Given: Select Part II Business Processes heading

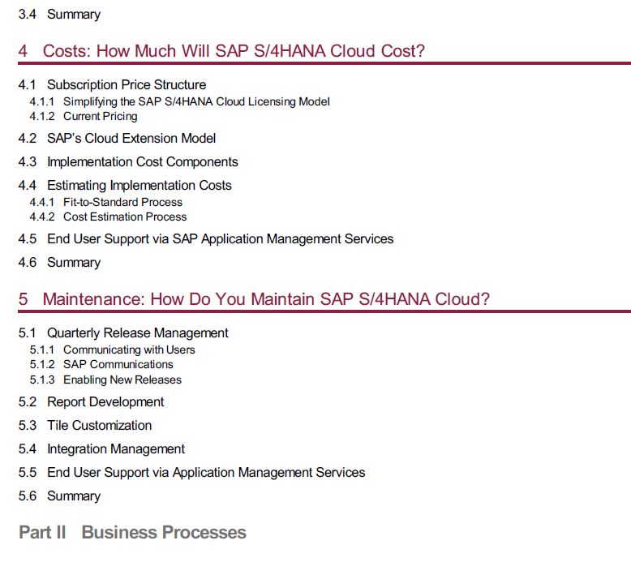Looking at the screenshot, I should [132, 532].
